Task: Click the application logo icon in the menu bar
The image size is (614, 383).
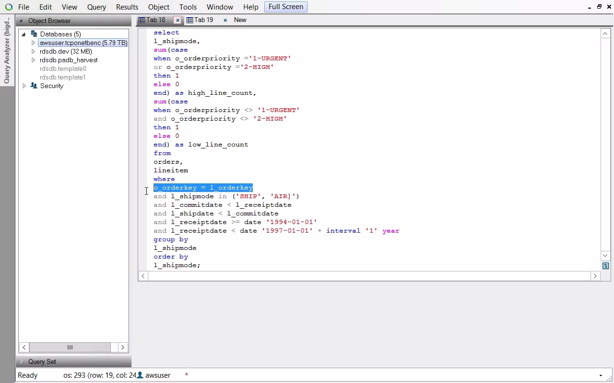Action: point(9,7)
